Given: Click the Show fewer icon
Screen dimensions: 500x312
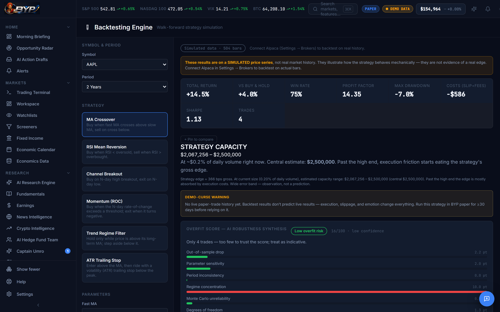Looking at the screenshot, I should [9, 269].
